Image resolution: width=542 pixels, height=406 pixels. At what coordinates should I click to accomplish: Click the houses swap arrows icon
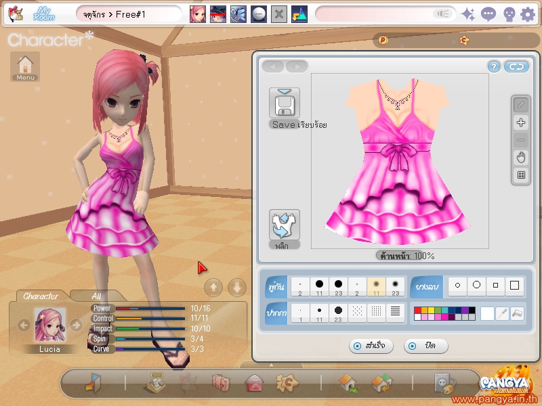coord(381,384)
